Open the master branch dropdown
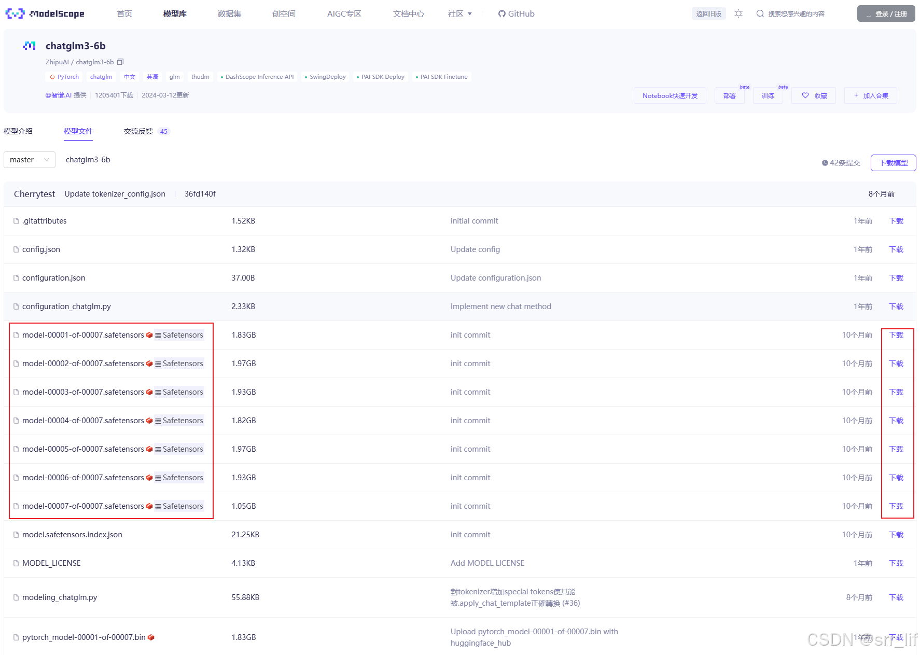Viewport: 920px width, 655px height. (30, 160)
